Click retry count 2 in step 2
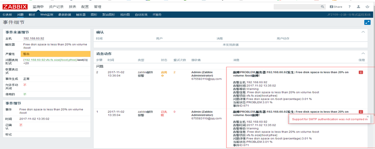375x149 pixels. point(174,72)
